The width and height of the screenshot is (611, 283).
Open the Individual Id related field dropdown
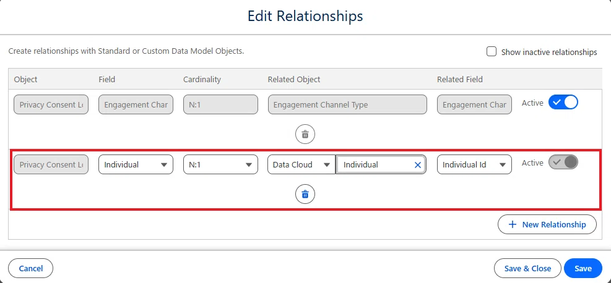pyautogui.click(x=474, y=164)
